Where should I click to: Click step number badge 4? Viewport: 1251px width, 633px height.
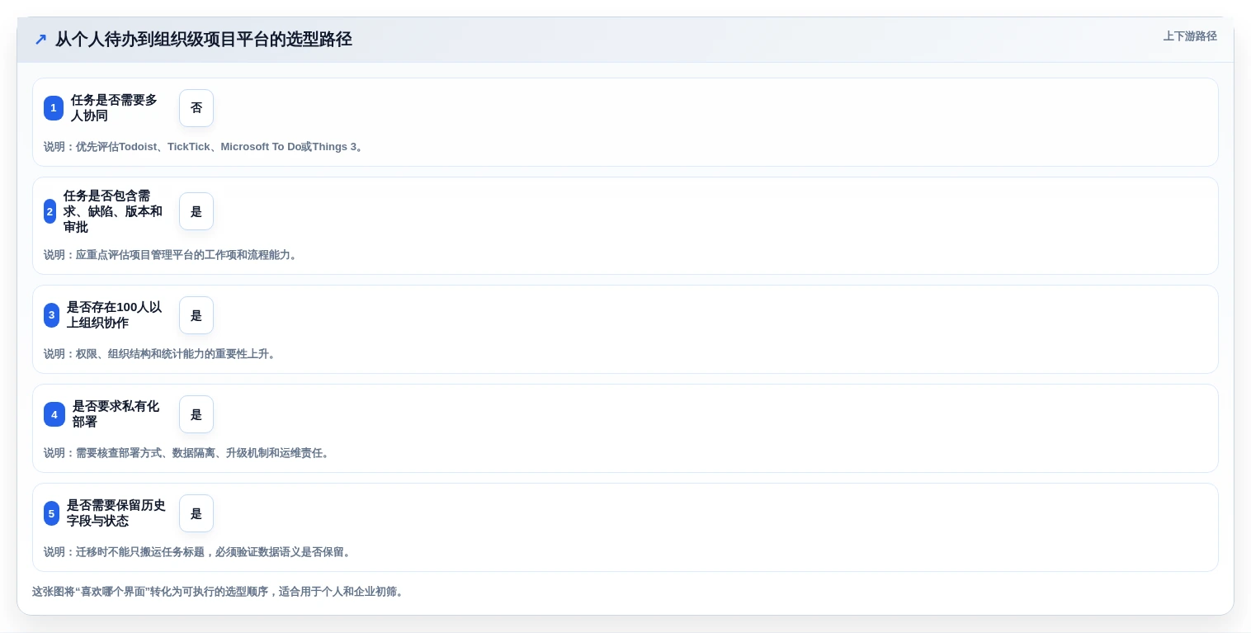[x=54, y=414]
